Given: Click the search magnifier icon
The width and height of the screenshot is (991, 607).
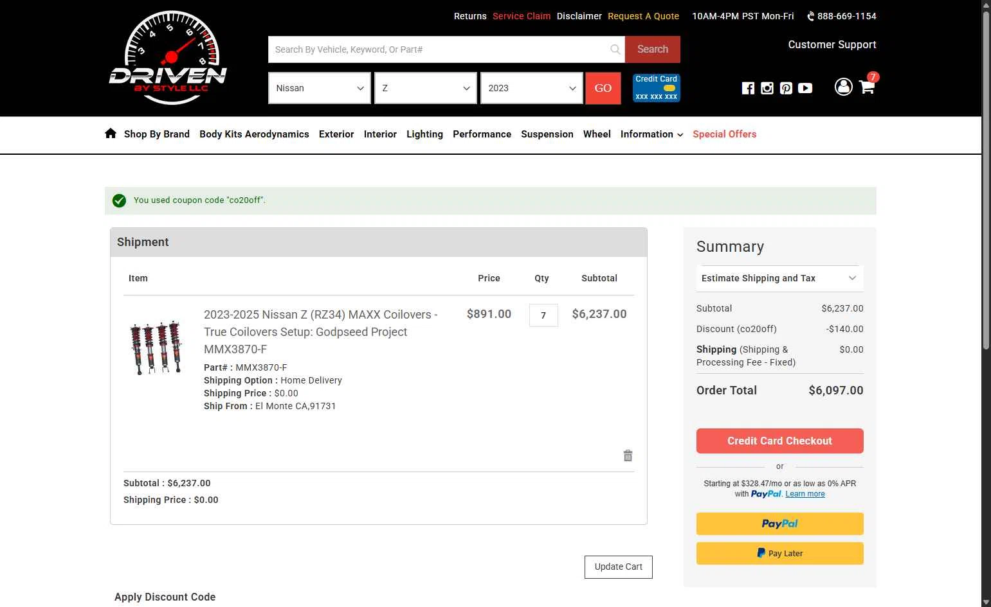Looking at the screenshot, I should coord(615,49).
